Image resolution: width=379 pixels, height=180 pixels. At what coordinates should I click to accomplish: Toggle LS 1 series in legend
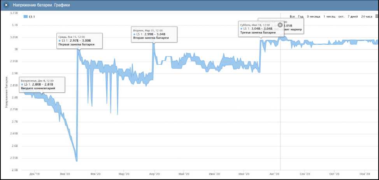[x=30, y=17]
